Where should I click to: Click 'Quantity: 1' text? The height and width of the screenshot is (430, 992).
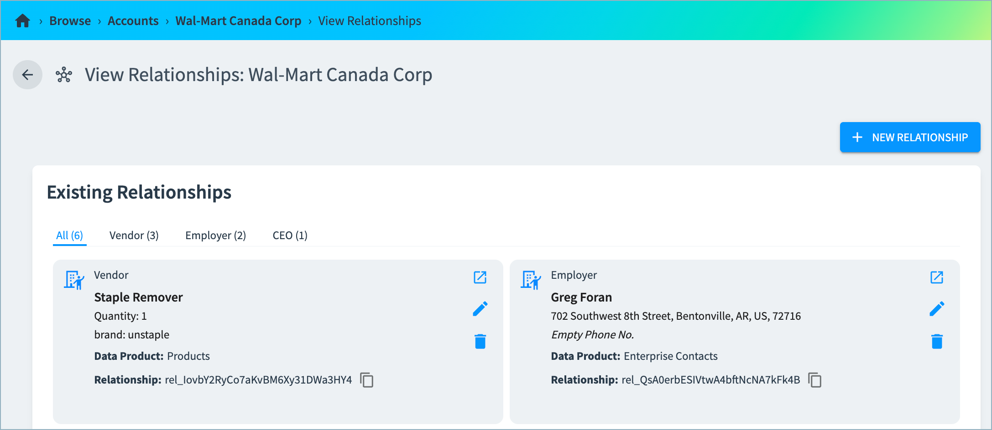click(120, 316)
